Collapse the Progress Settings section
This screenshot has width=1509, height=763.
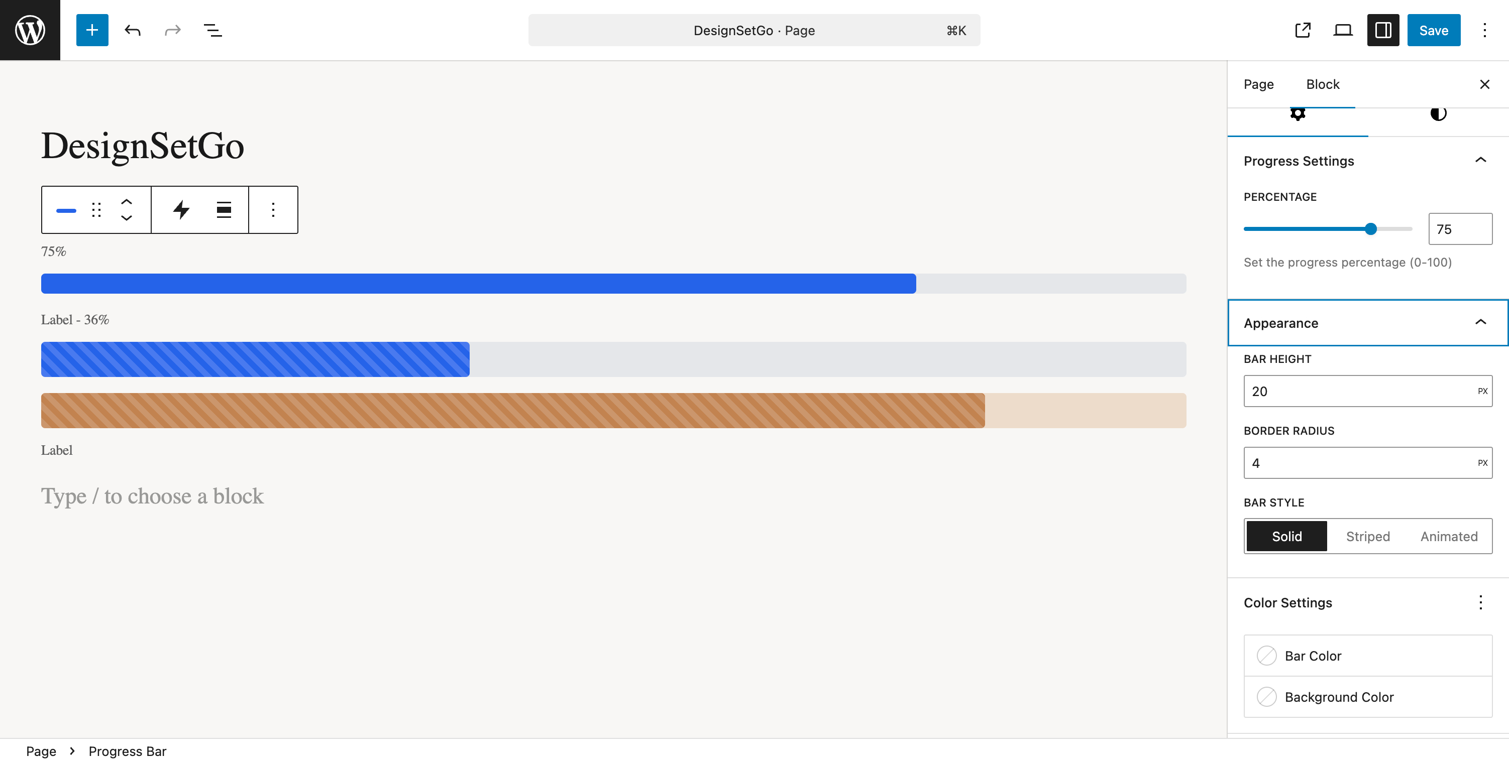[1481, 160]
